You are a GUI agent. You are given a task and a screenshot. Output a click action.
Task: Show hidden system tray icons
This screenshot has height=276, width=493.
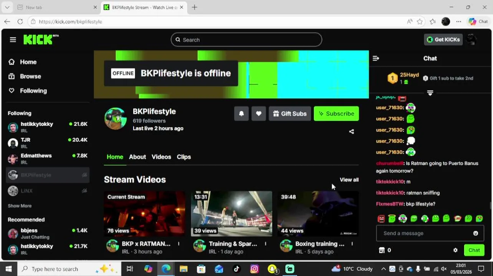pos(383,269)
